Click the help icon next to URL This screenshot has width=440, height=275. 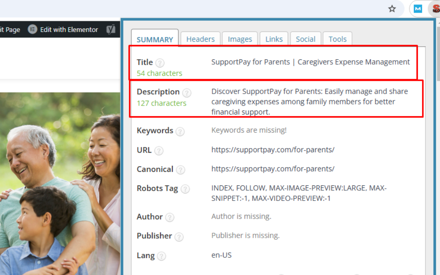159,151
